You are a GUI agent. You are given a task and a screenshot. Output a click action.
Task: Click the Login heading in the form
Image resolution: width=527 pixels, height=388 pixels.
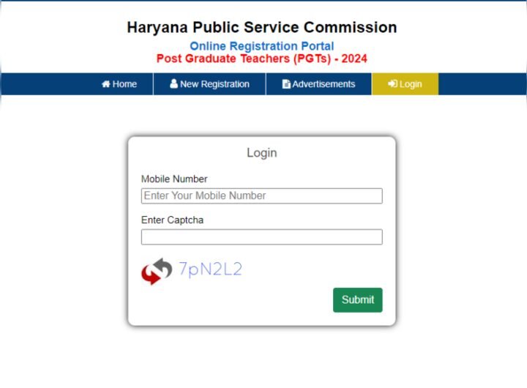pos(262,153)
